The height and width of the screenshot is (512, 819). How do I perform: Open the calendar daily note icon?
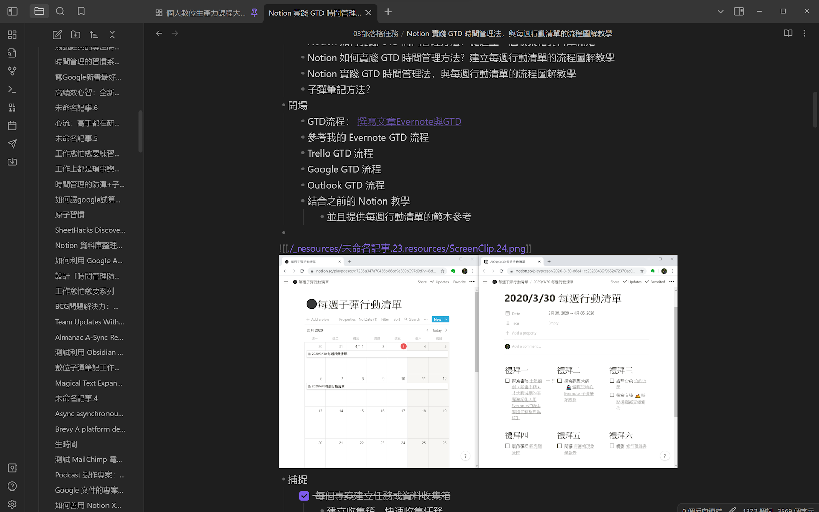[x=12, y=126]
